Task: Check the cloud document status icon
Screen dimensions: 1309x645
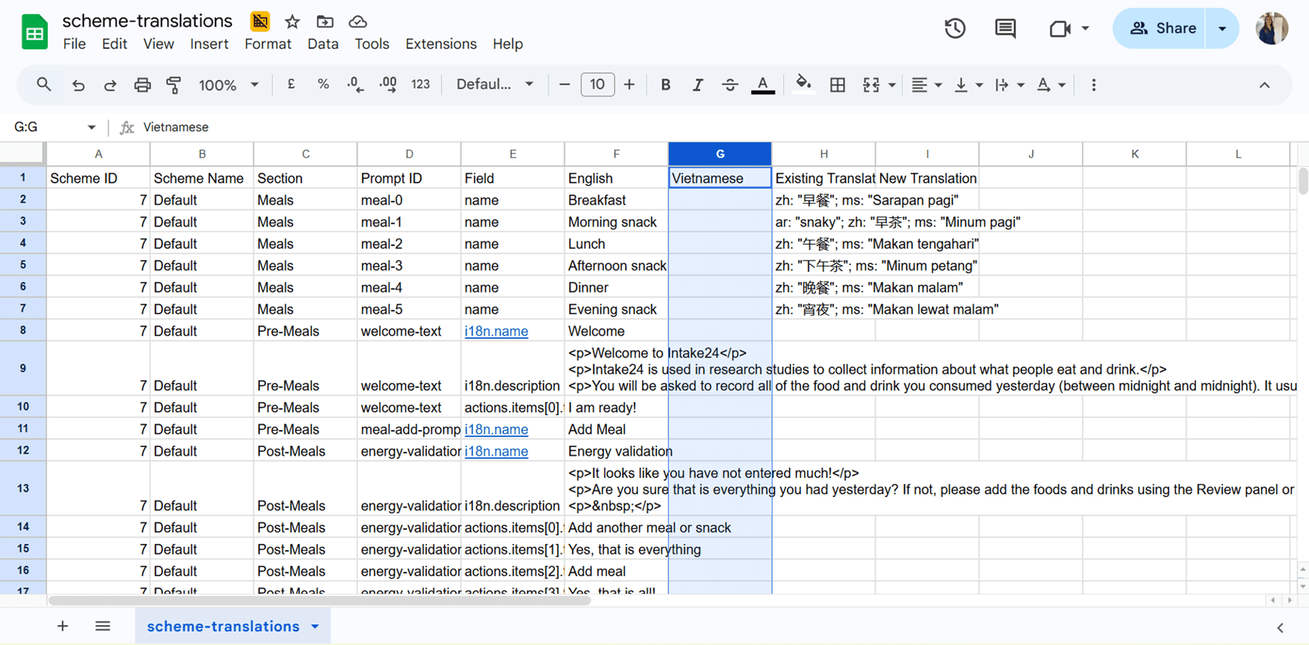Action: (357, 22)
